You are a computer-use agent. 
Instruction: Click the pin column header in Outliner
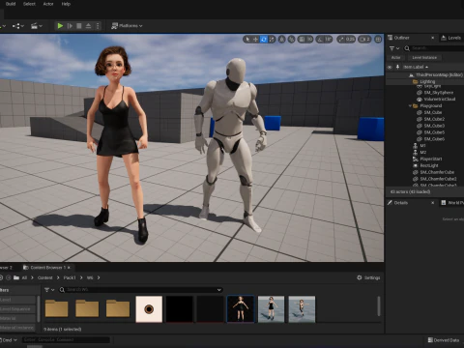coord(397,67)
